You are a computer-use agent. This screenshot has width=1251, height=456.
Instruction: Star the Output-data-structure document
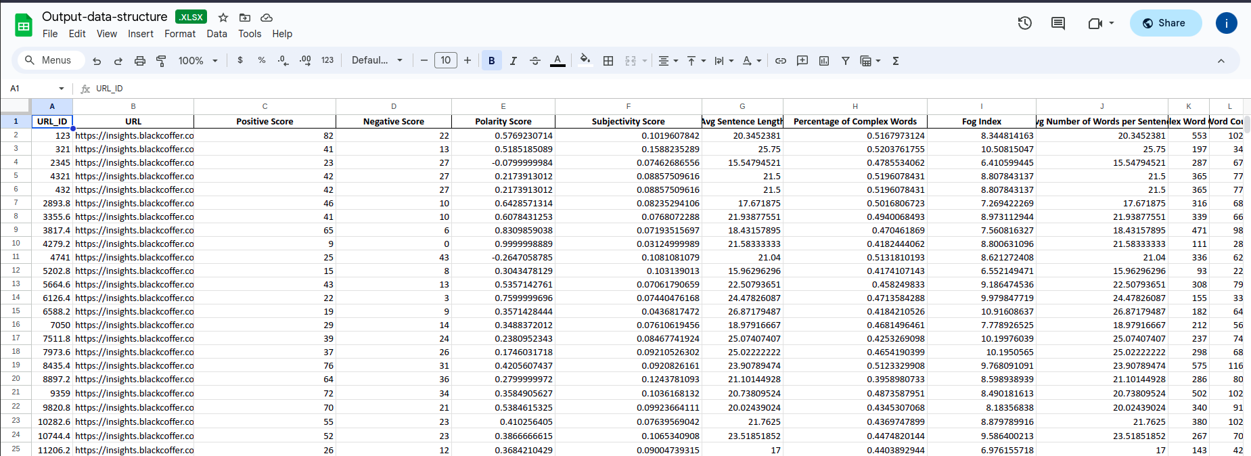[x=223, y=18]
